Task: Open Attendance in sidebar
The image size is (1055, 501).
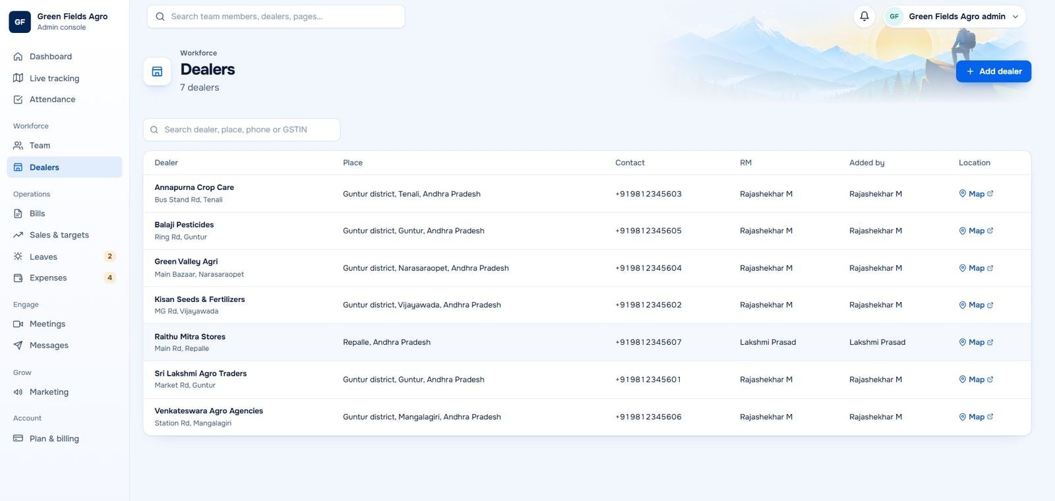Action: (65, 100)
